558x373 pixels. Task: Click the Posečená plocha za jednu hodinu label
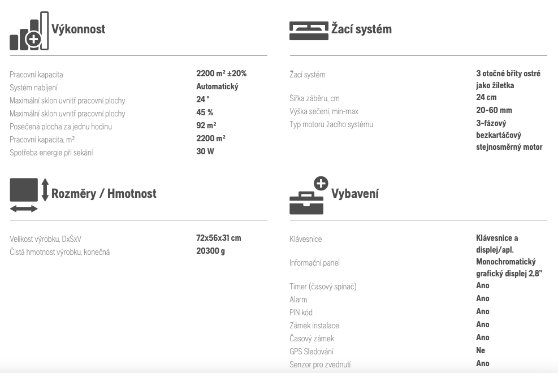tap(61, 127)
